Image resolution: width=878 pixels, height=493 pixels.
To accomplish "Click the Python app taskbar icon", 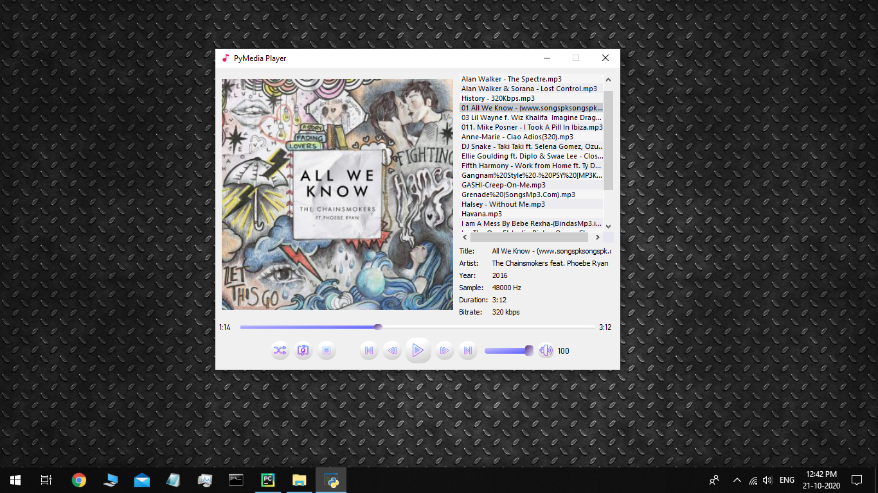I will [x=331, y=480].
